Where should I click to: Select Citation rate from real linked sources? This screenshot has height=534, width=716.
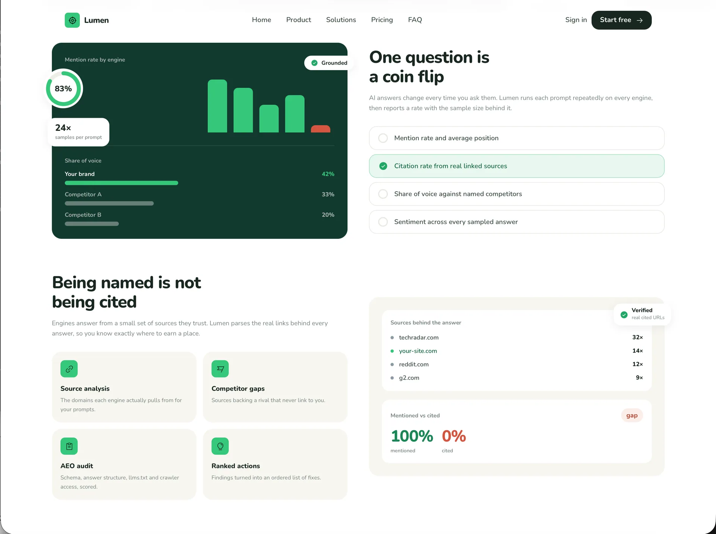tap(516, 166)
